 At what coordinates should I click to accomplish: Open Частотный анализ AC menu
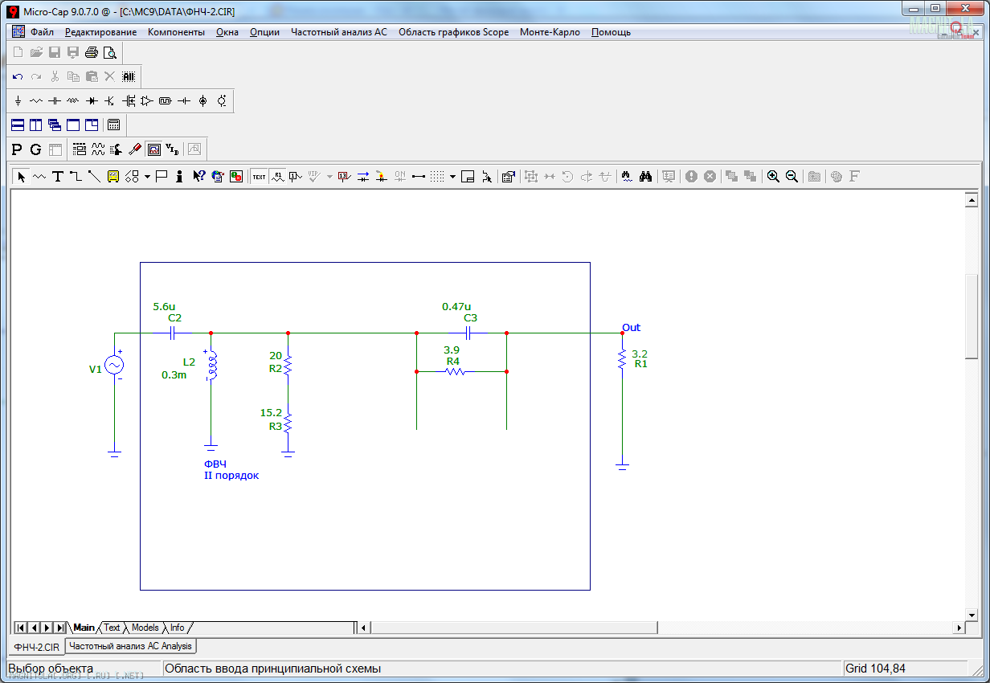338,32
